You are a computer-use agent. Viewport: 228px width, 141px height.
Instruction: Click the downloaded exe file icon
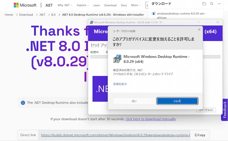[154, 14]
